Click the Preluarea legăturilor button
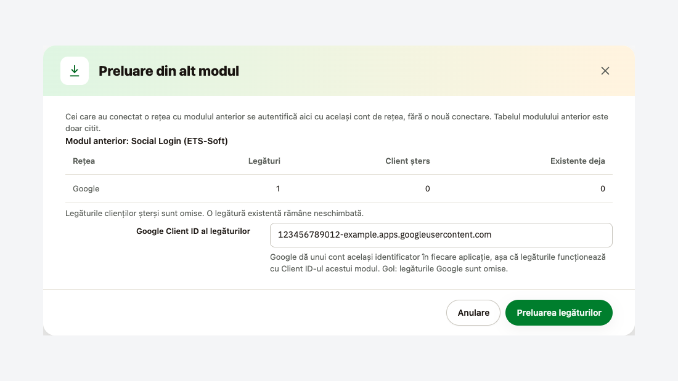This screenshot has width=678, height=381. click(x=558, y=313)
